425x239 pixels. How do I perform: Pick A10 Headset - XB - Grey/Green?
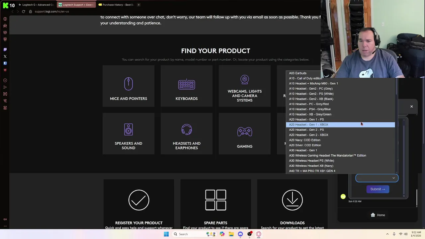point(340,114)
